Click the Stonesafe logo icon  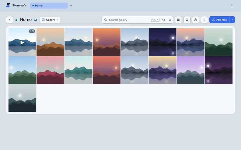[8, 5]
